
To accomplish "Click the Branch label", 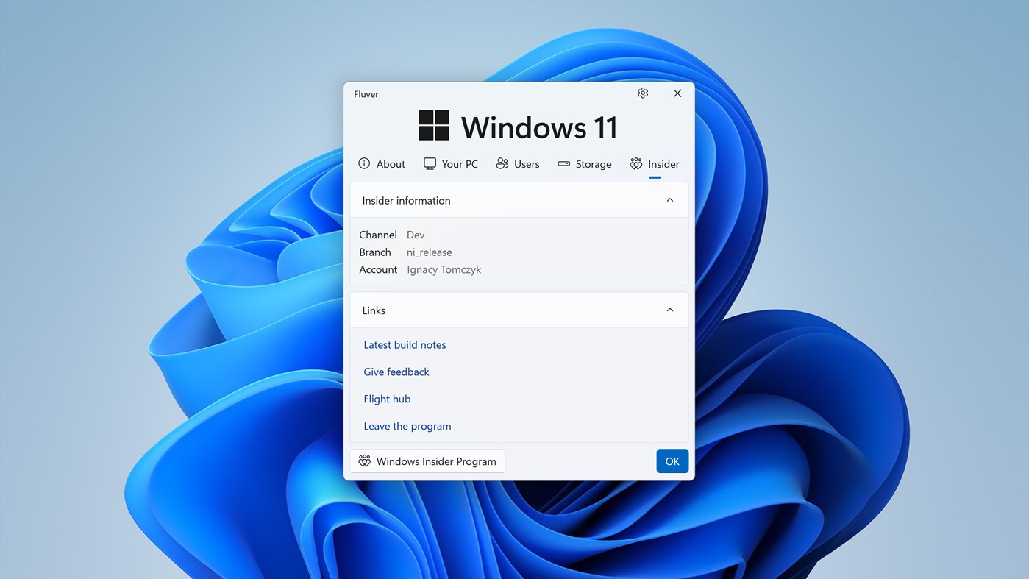I will (x=375, y=252).
